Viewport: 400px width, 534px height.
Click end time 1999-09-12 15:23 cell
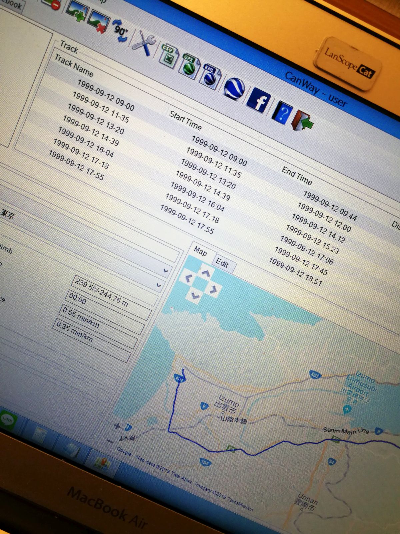pyautogui.click(x=313, y=239)
